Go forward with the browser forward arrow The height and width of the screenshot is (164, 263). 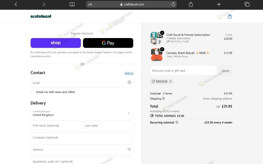[44, 4]
